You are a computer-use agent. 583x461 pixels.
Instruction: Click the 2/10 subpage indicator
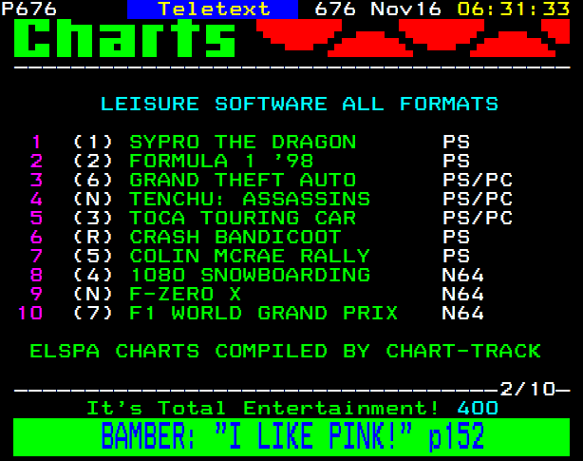[x=528, y=389]
